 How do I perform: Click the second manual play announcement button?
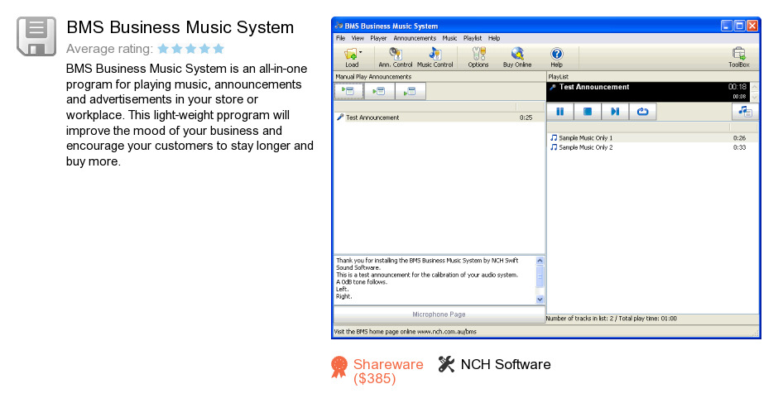tap(379, 91)
